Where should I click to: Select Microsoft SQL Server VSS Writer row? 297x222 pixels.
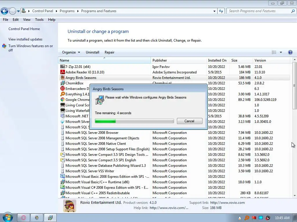click(x=174, y=171)
